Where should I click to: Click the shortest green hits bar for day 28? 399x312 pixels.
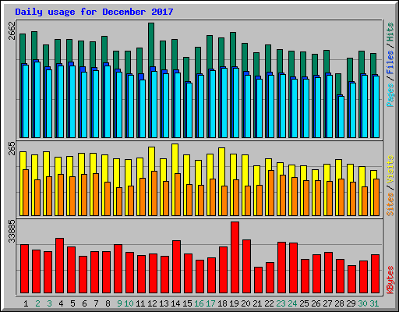click(338, 84)
